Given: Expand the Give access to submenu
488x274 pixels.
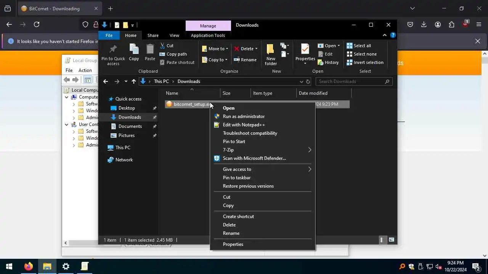Looking at the screenshot, I should tap(310, 169).
